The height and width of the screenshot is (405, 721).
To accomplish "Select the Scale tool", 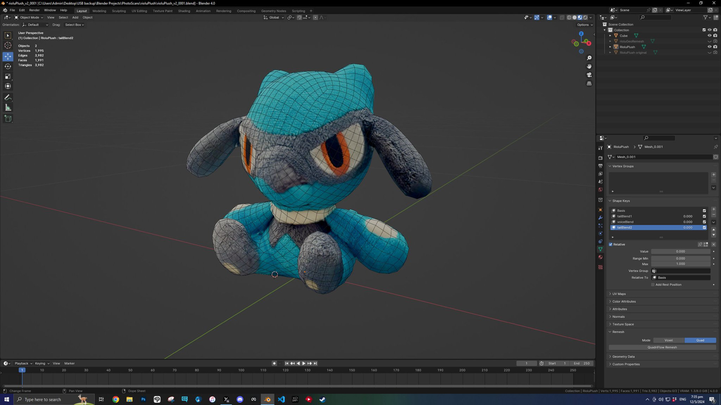I will pyautogui.click(x=8, y=76).
